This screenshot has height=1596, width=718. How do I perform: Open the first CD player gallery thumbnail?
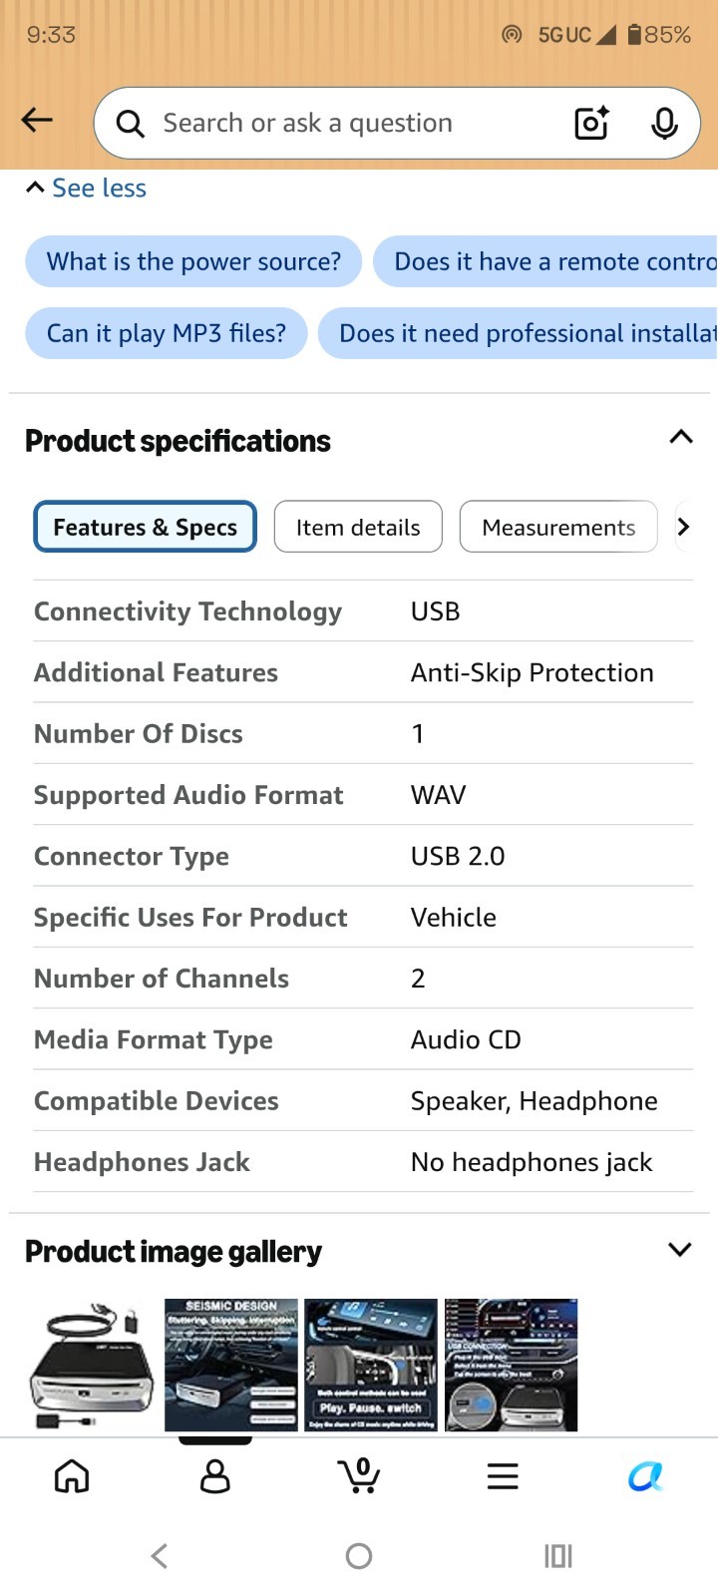90,1366
